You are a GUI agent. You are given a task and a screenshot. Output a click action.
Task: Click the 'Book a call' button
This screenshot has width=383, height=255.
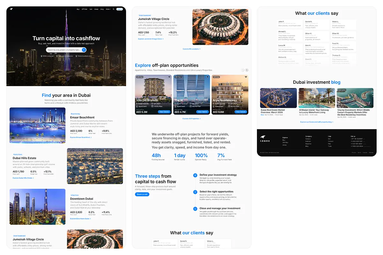pos(142,194)
